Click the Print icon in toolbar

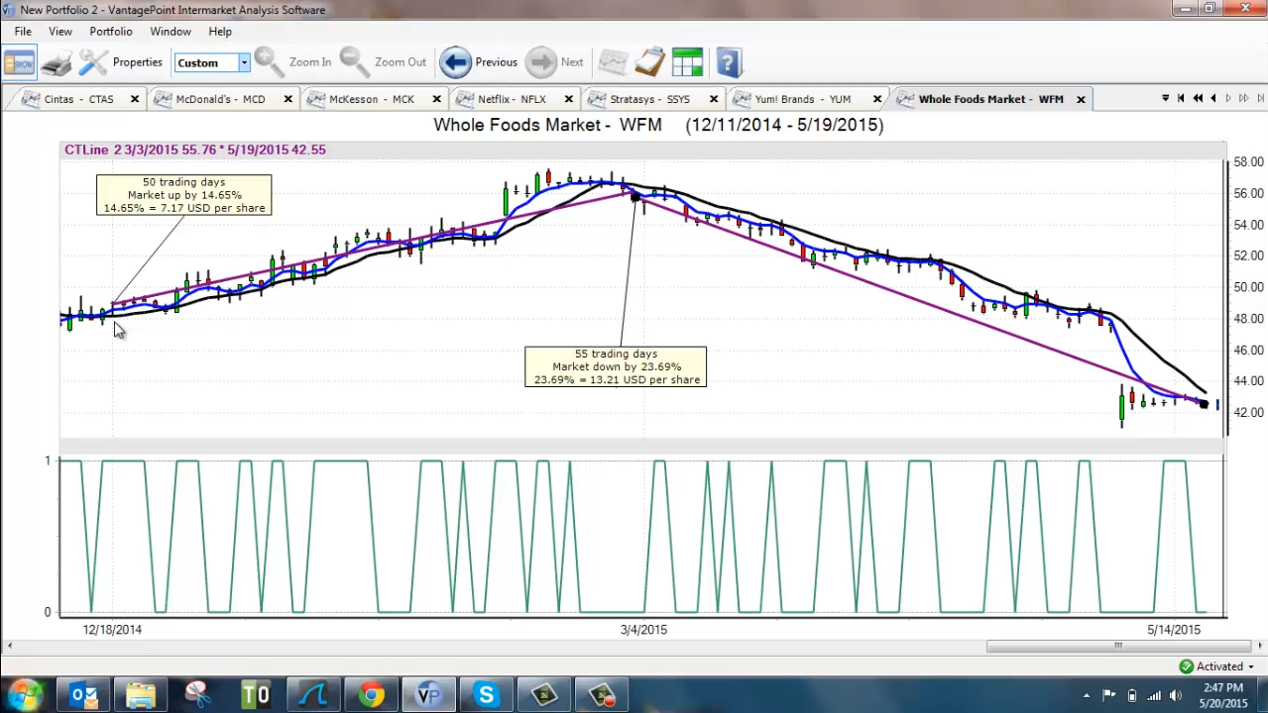point(57,62)
